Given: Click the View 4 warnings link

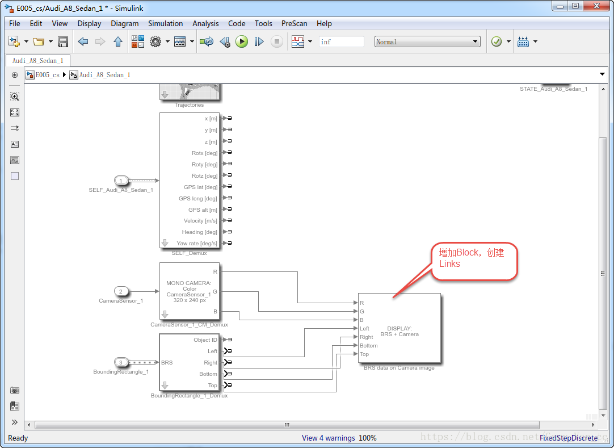Looking at the screenshot, I should [328, 438].
